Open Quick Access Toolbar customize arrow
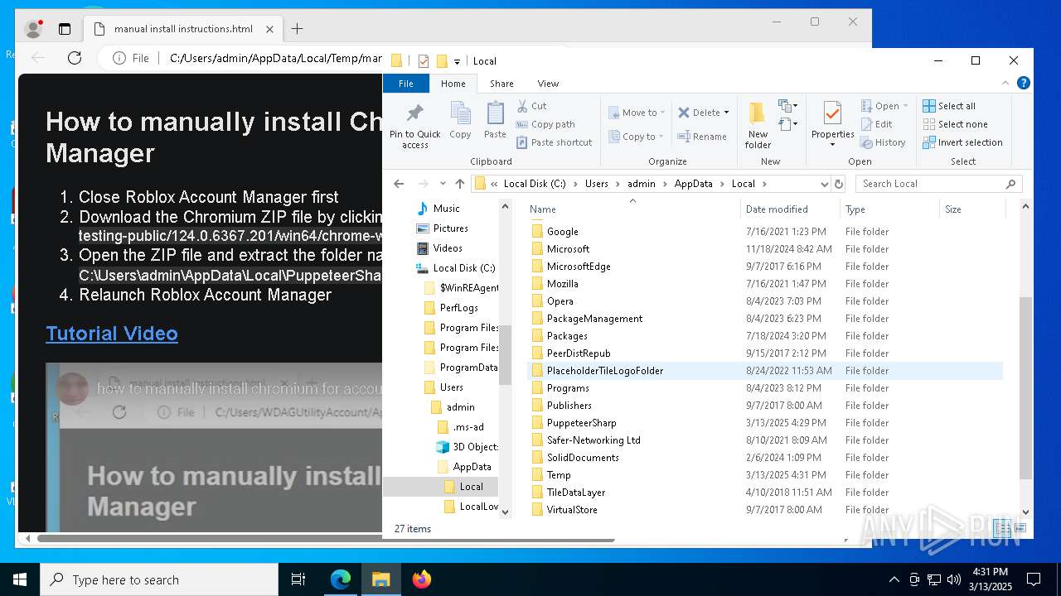 pyautogui.click(x=457, y=61)
